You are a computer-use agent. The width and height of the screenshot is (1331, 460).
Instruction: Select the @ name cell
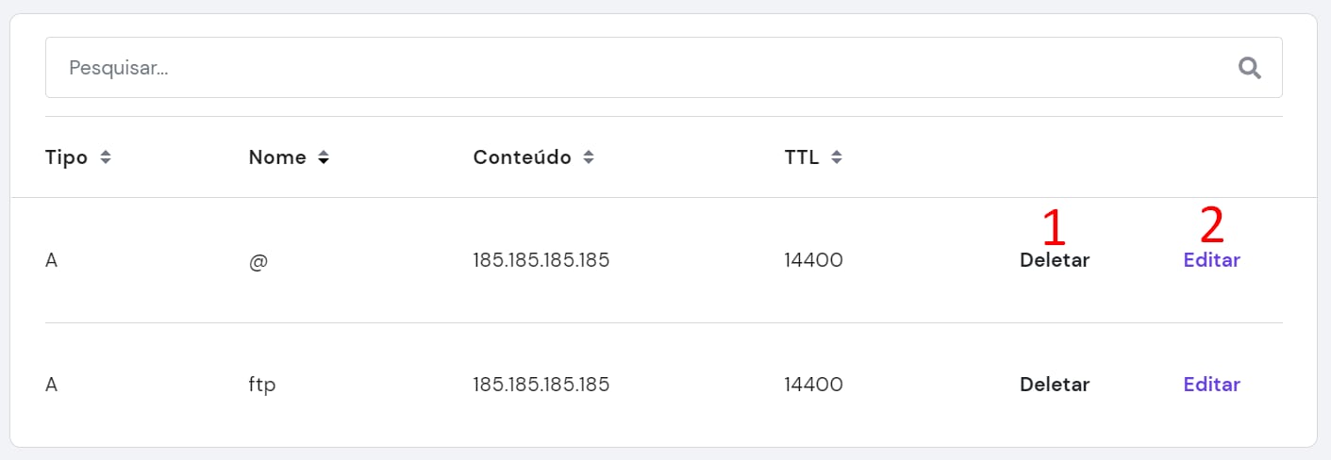pyautogui.click(x=258, y=260)
